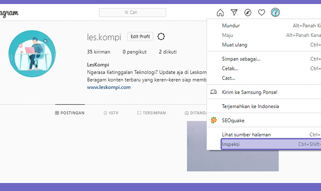Open the www.leskompi.com link
Image resolution: width=321 pixels, height=191 pixels.
[109, 87]
